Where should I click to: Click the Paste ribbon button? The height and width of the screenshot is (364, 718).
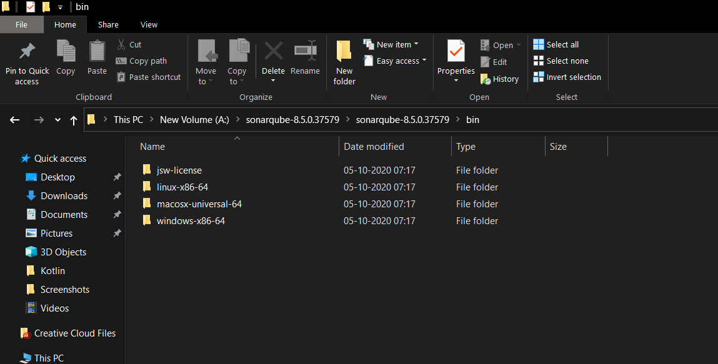(97, 57)
